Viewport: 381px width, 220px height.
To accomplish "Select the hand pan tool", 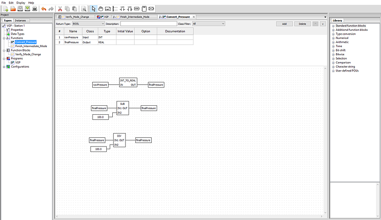I will click(x=101, y=9).
